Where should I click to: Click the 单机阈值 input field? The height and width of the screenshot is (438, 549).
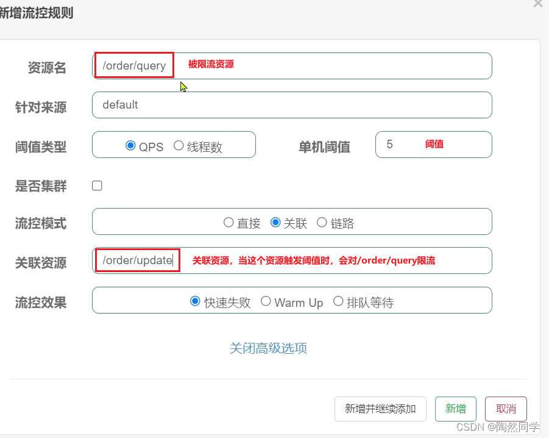(433, 145)
